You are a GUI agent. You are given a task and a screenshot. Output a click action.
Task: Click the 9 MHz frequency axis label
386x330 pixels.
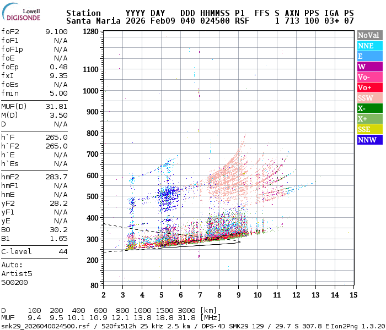pyautogui.click(x=239, y=295)
